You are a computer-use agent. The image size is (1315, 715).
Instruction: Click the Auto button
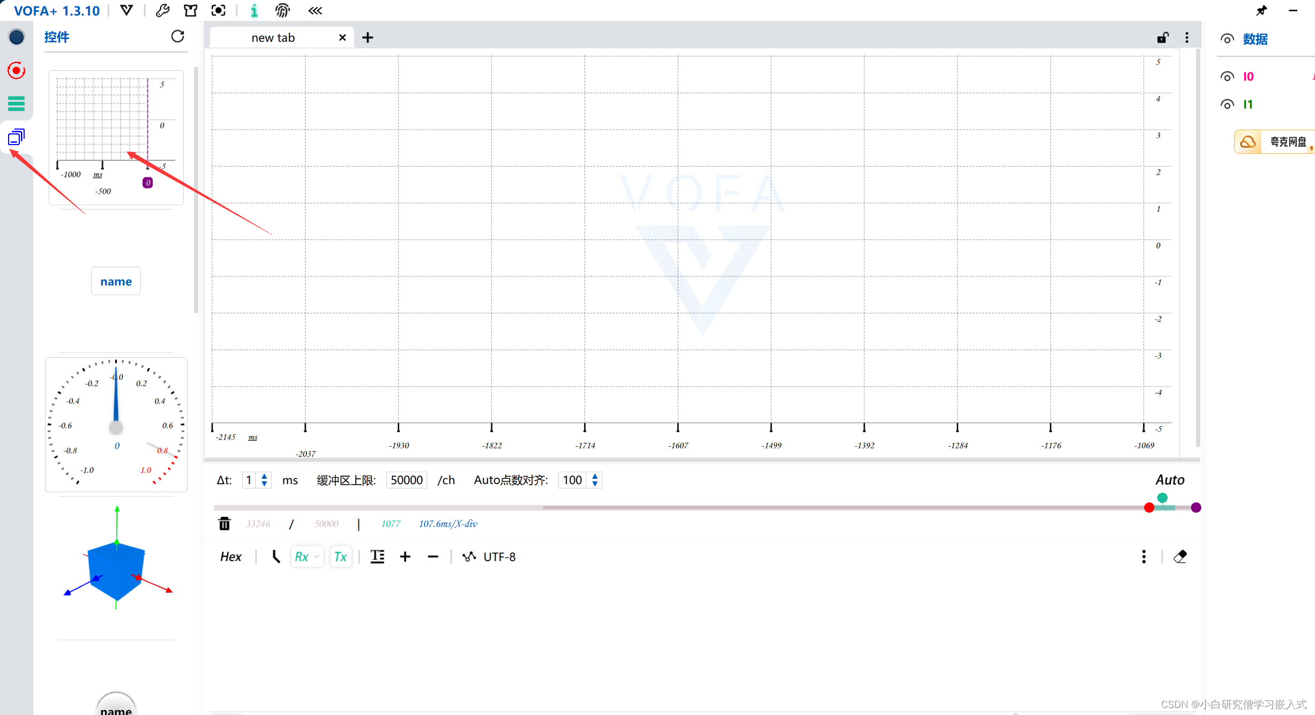click(1170, 479)
